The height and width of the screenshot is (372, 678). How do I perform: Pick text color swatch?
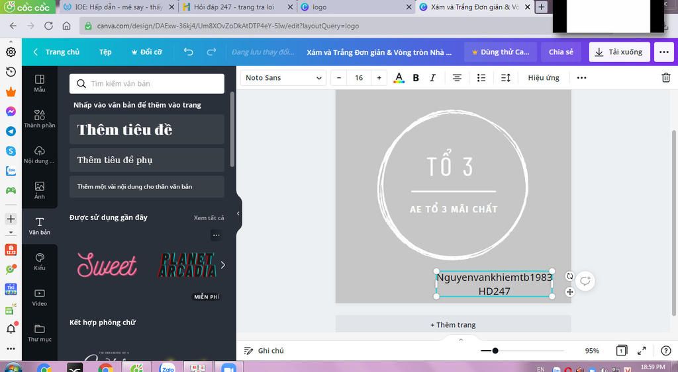tap(399, 78)
